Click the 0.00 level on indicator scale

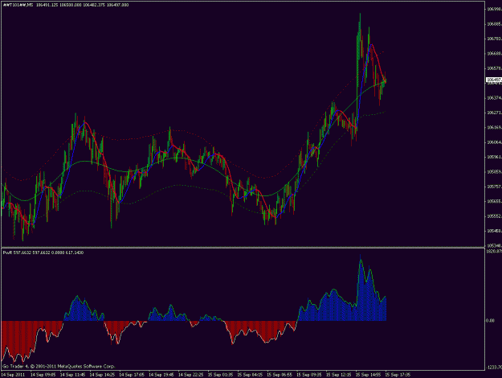click(x=491, y=321)
